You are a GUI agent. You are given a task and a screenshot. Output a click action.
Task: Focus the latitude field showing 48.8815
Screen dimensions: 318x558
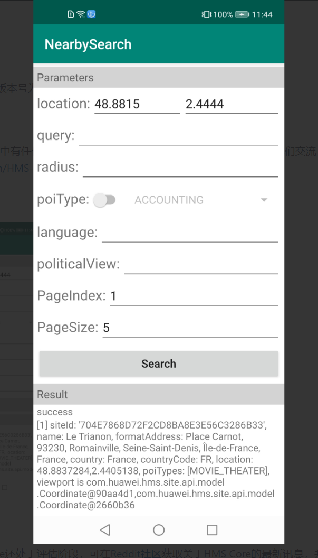pyautogui.click(x=137, y=104)
